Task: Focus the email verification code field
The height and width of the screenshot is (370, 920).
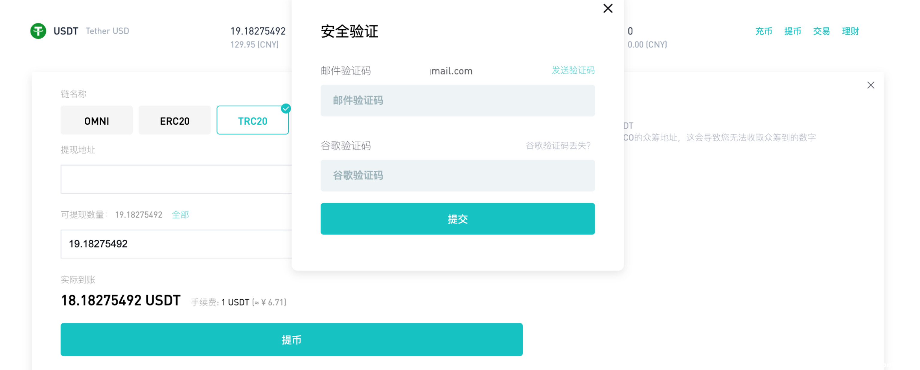Action: pos(457,100)
